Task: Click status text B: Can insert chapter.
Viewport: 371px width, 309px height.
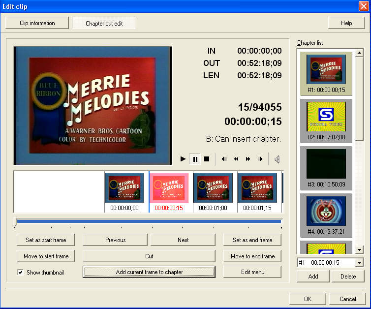Action: click(x=244, y=139)
